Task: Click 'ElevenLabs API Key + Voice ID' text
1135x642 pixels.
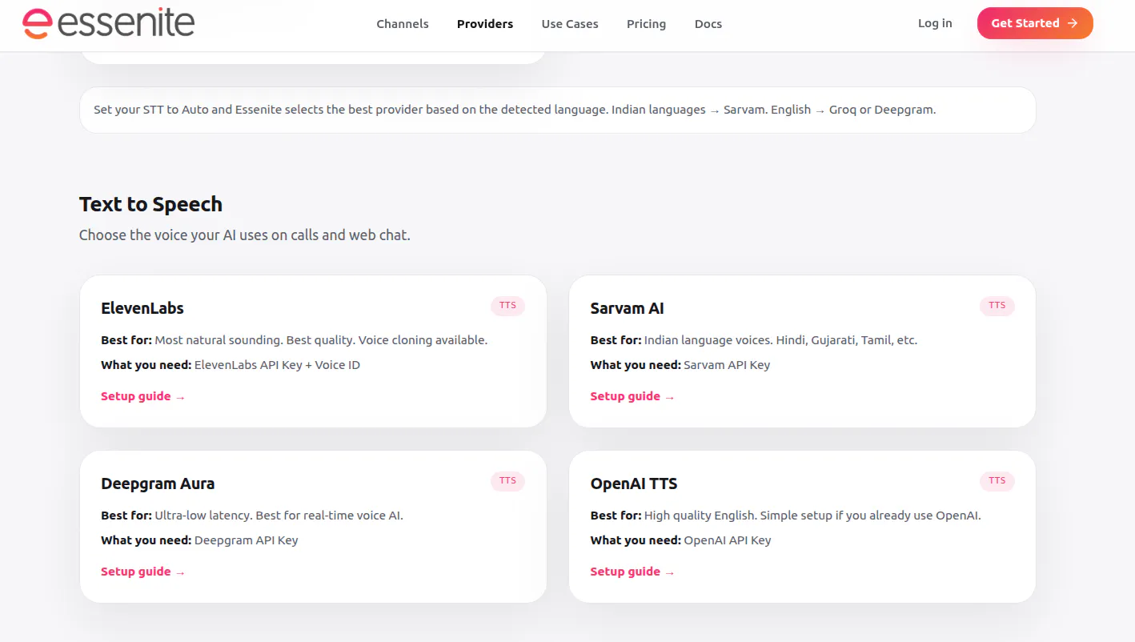Action: point(278,365)
